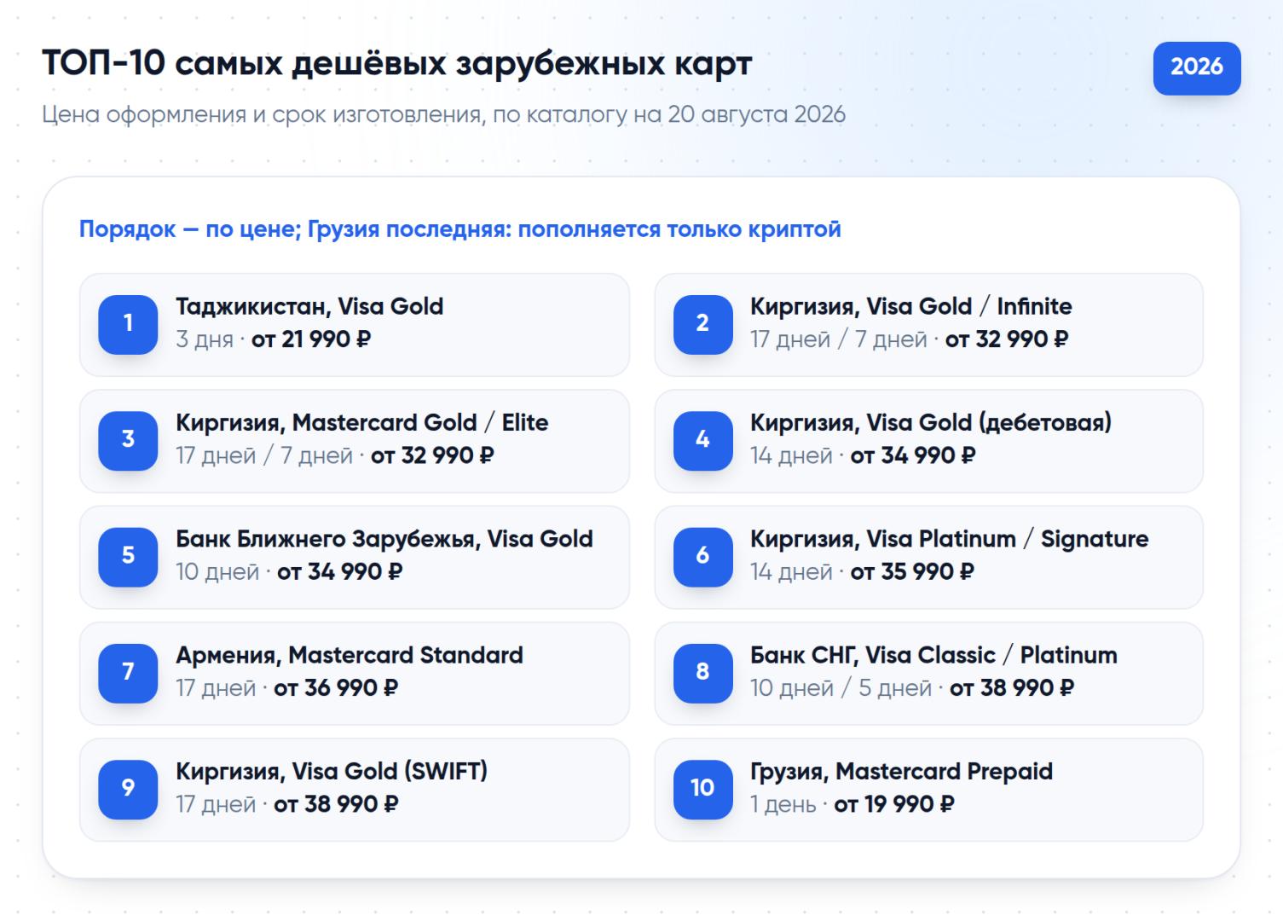The width and height of the screenshot is (1283, 921).
Task: Open Киргизия, Visa Gold (SWIFT) title
Action: click(x=332, y=772)
